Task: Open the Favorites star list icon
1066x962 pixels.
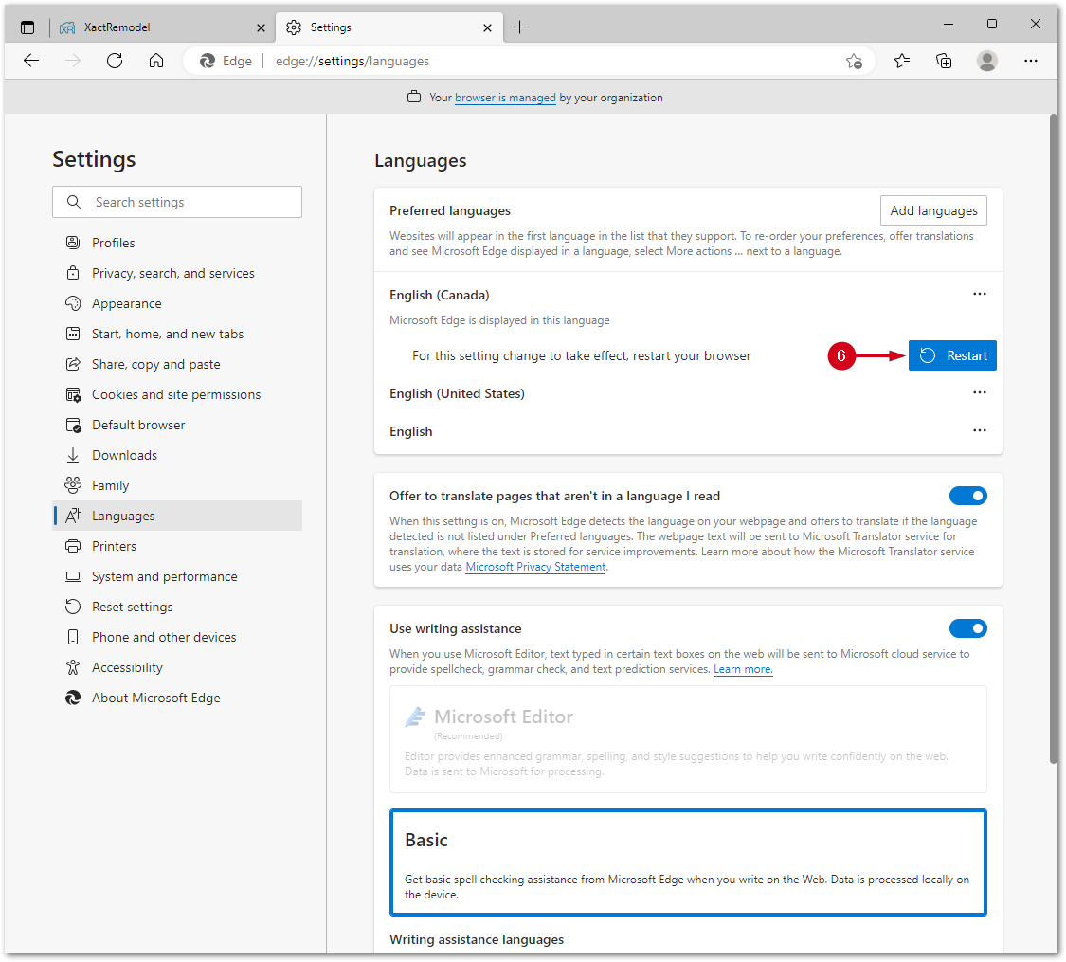Action: pyautogui.click(x=902, y=61)
